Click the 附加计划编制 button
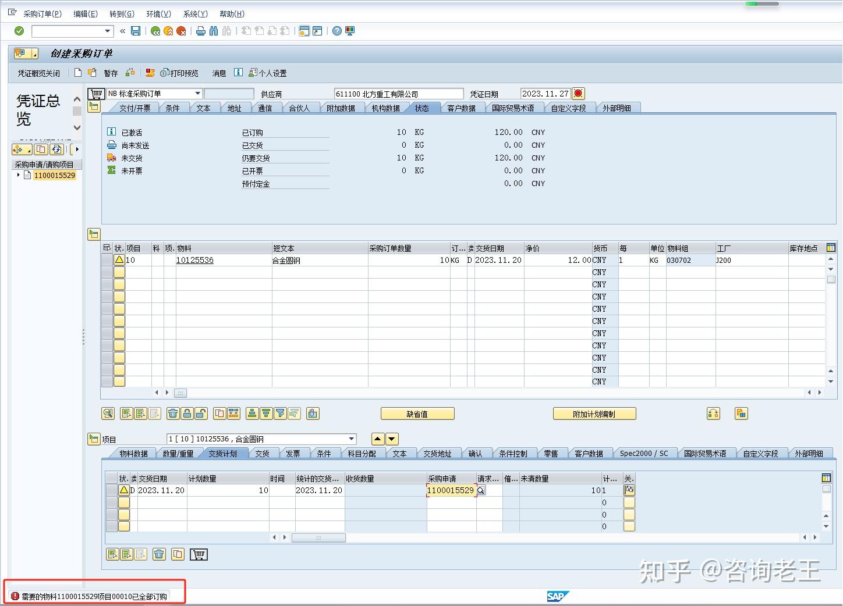This screenshot has width=843, height=606. tap(594, 413)
